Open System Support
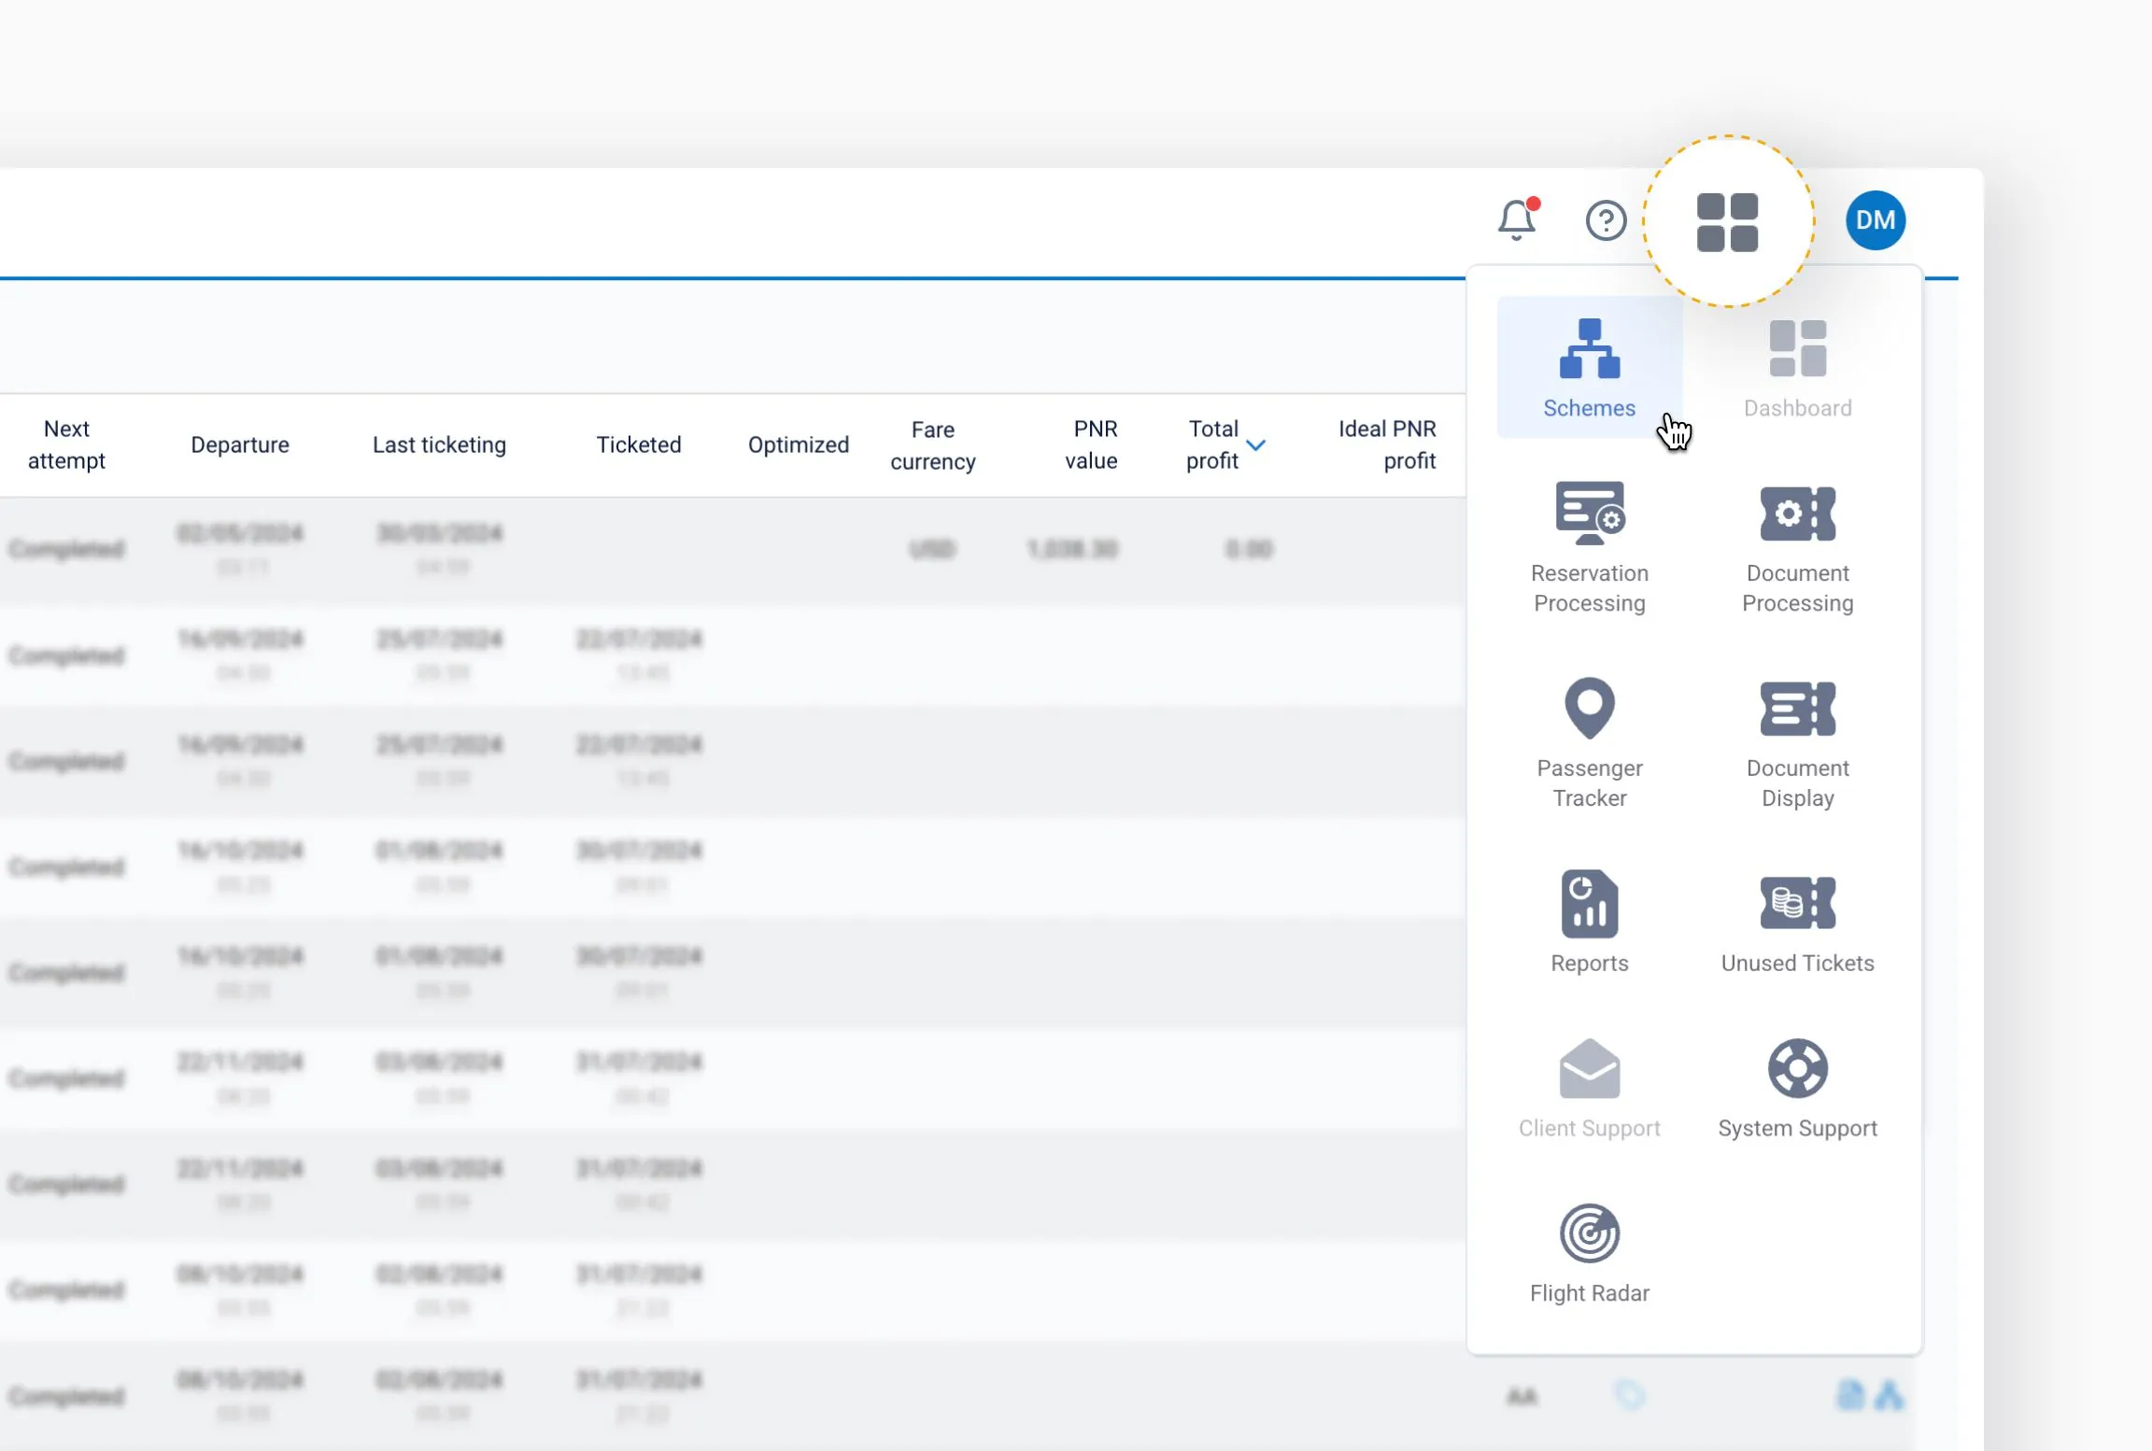Screen dimensions: 2152x1451 coord(1797,1087)
